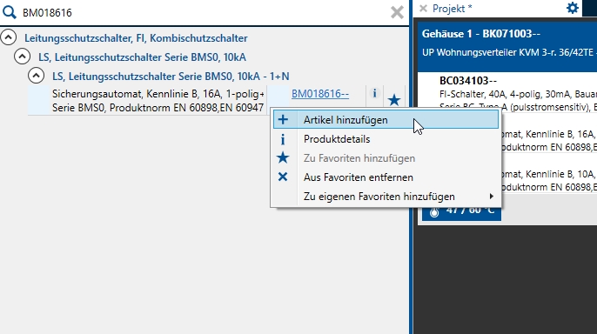This screenshot has height=334, width=597.
Task: Select the Sicherungsautomat Kennlinie B, 16A description
Action: point(158,101)
